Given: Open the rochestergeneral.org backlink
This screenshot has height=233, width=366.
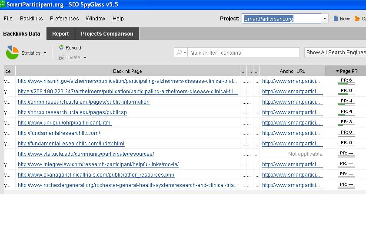Looking at the screenshot, I should pos(128,185).
